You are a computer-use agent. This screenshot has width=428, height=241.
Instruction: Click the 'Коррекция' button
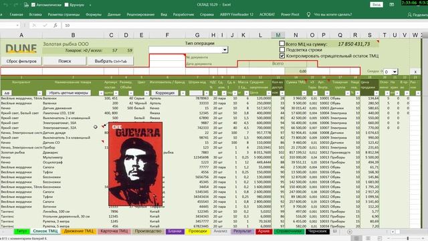[x=165, y=93]
